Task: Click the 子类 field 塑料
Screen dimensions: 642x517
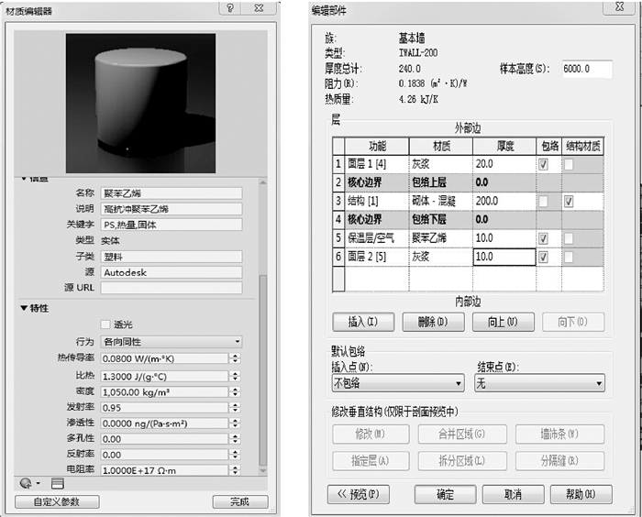Action: point(172,257)
